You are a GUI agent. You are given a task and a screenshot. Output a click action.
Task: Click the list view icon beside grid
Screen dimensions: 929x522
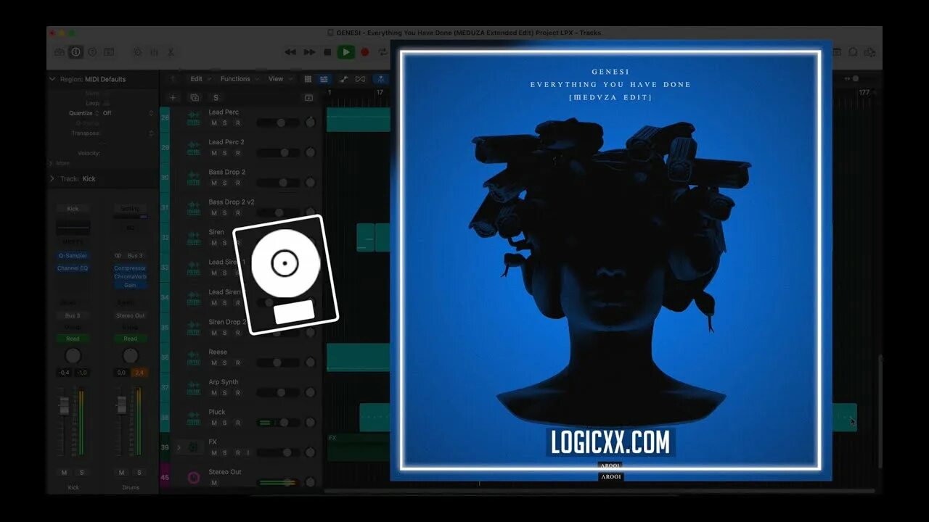[x=324, y=79]
